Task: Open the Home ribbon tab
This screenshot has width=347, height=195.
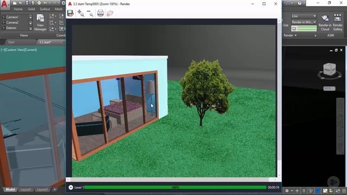Action: coord(18,9)
